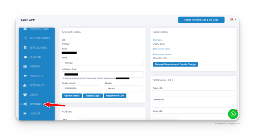Focus the Accept URL field
This screenshot has width=255, height=140.
coord(193,116)
